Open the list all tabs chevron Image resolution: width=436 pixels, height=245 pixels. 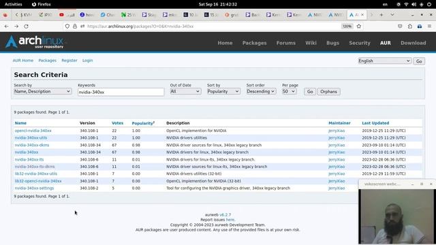pyautogui.click(x=392, y=15)
